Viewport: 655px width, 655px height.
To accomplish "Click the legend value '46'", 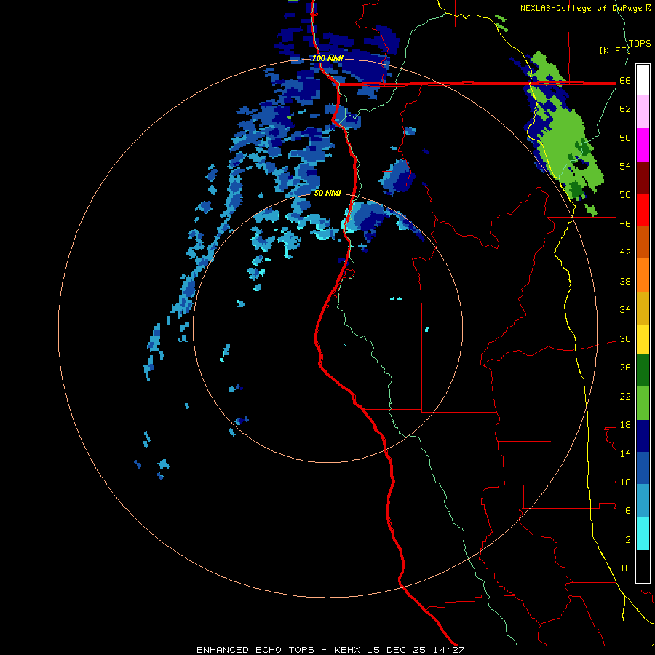I will [625, 224].
